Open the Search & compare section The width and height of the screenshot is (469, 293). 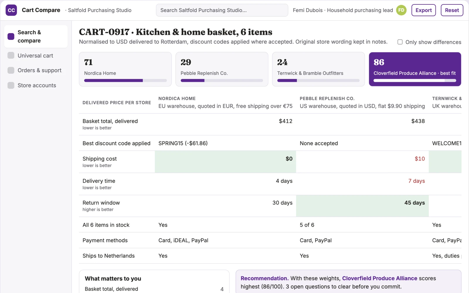click(x=36, y=36)
